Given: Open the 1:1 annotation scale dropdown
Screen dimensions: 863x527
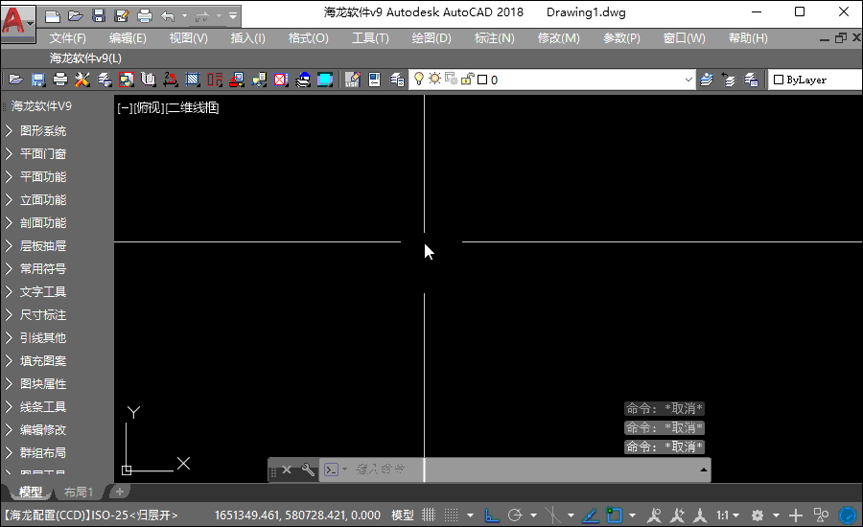Looking at the screenshot, I should pos(728,516).
